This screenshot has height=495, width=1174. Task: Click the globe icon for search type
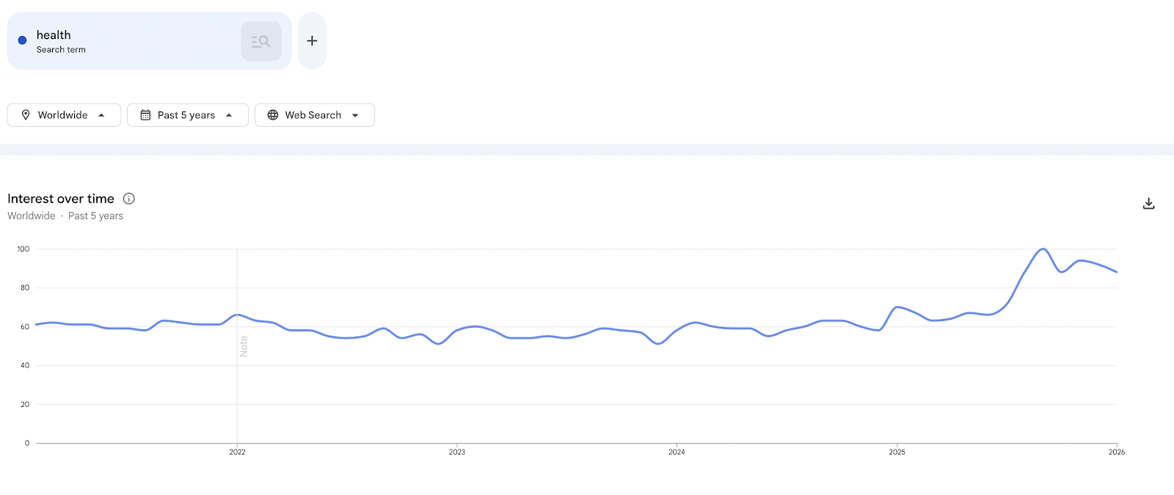(x=273, y=115)
